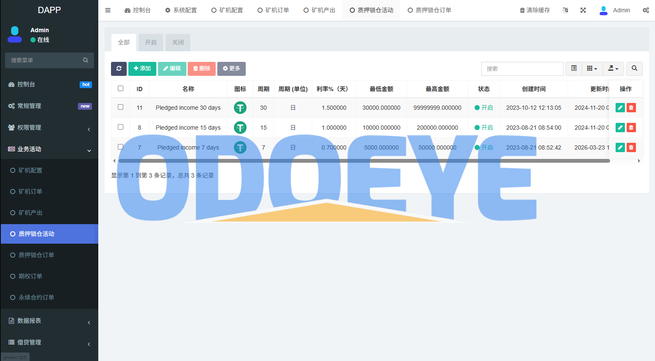655x361 pixels.
Task: Edit the Pledged income 30 days row
Action: 620,108
